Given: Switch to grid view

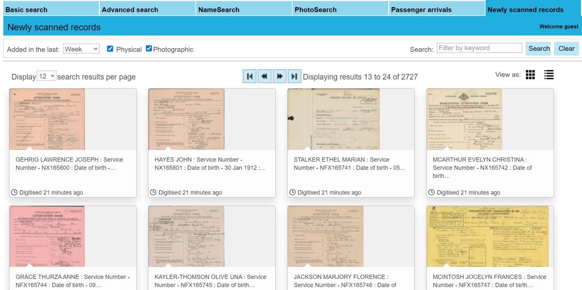Looking at the screenshot, I should click(530, 75).
